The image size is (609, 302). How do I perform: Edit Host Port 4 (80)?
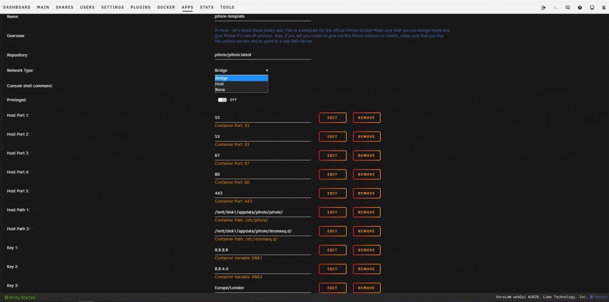pos(333,174)
